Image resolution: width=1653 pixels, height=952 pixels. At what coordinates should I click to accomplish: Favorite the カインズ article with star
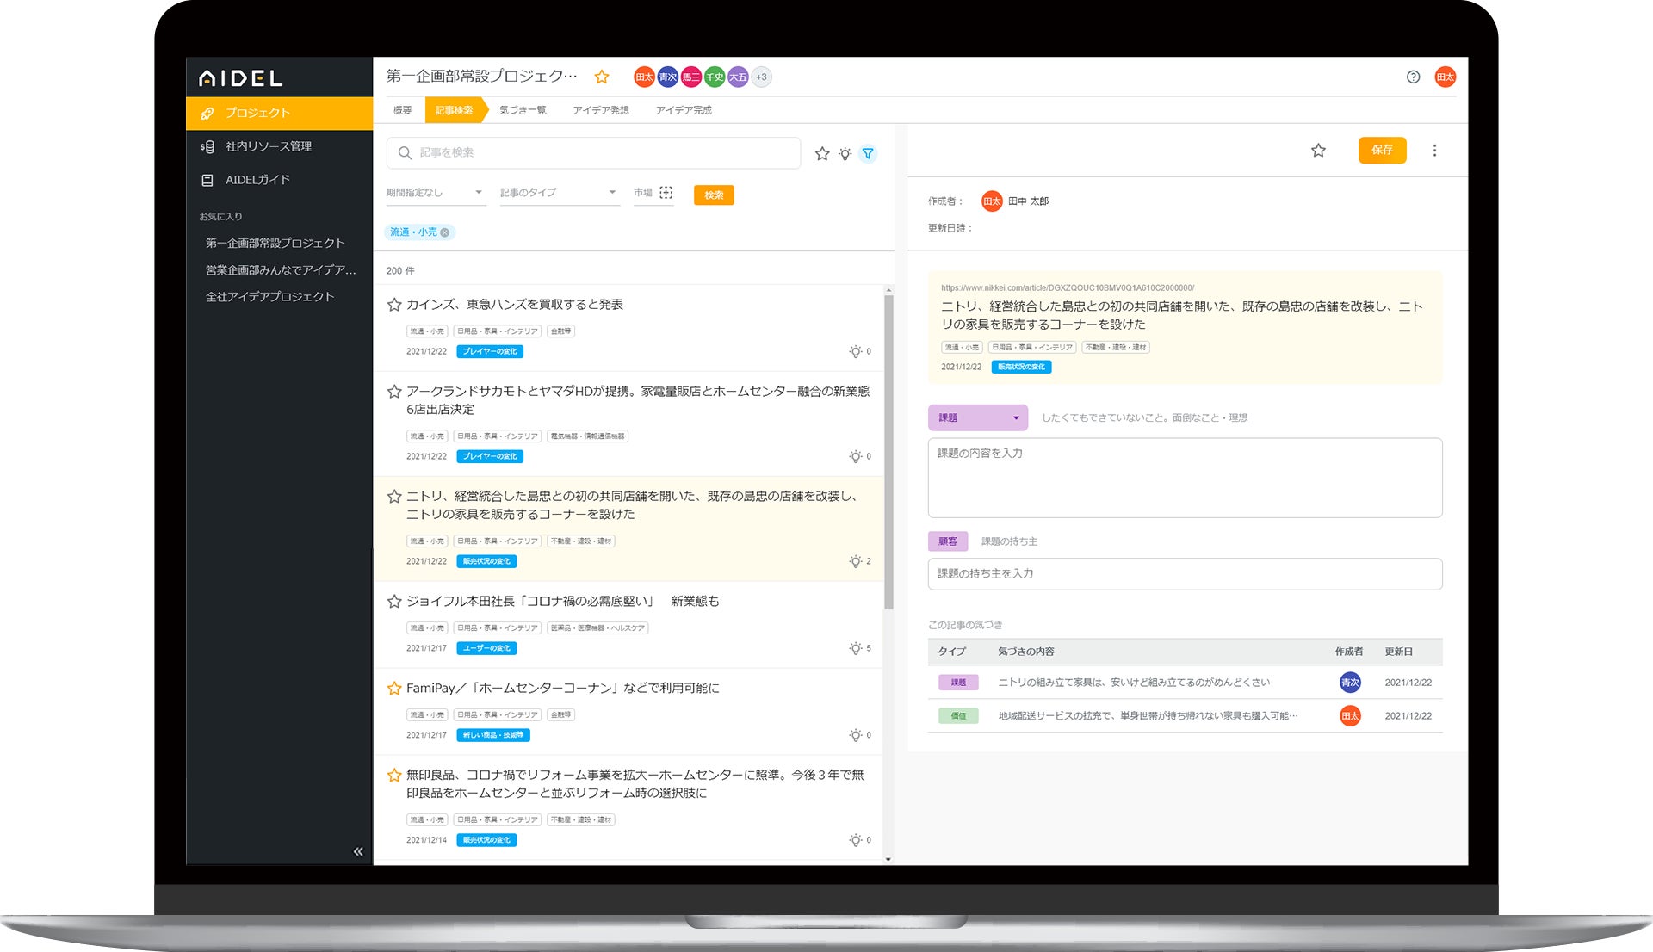tap(394, 305)
